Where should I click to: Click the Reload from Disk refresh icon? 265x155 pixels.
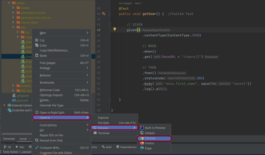[37, 140]
